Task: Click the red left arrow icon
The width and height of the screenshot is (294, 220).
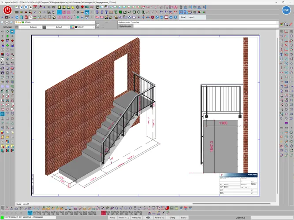Action: [x=3, y=40]
